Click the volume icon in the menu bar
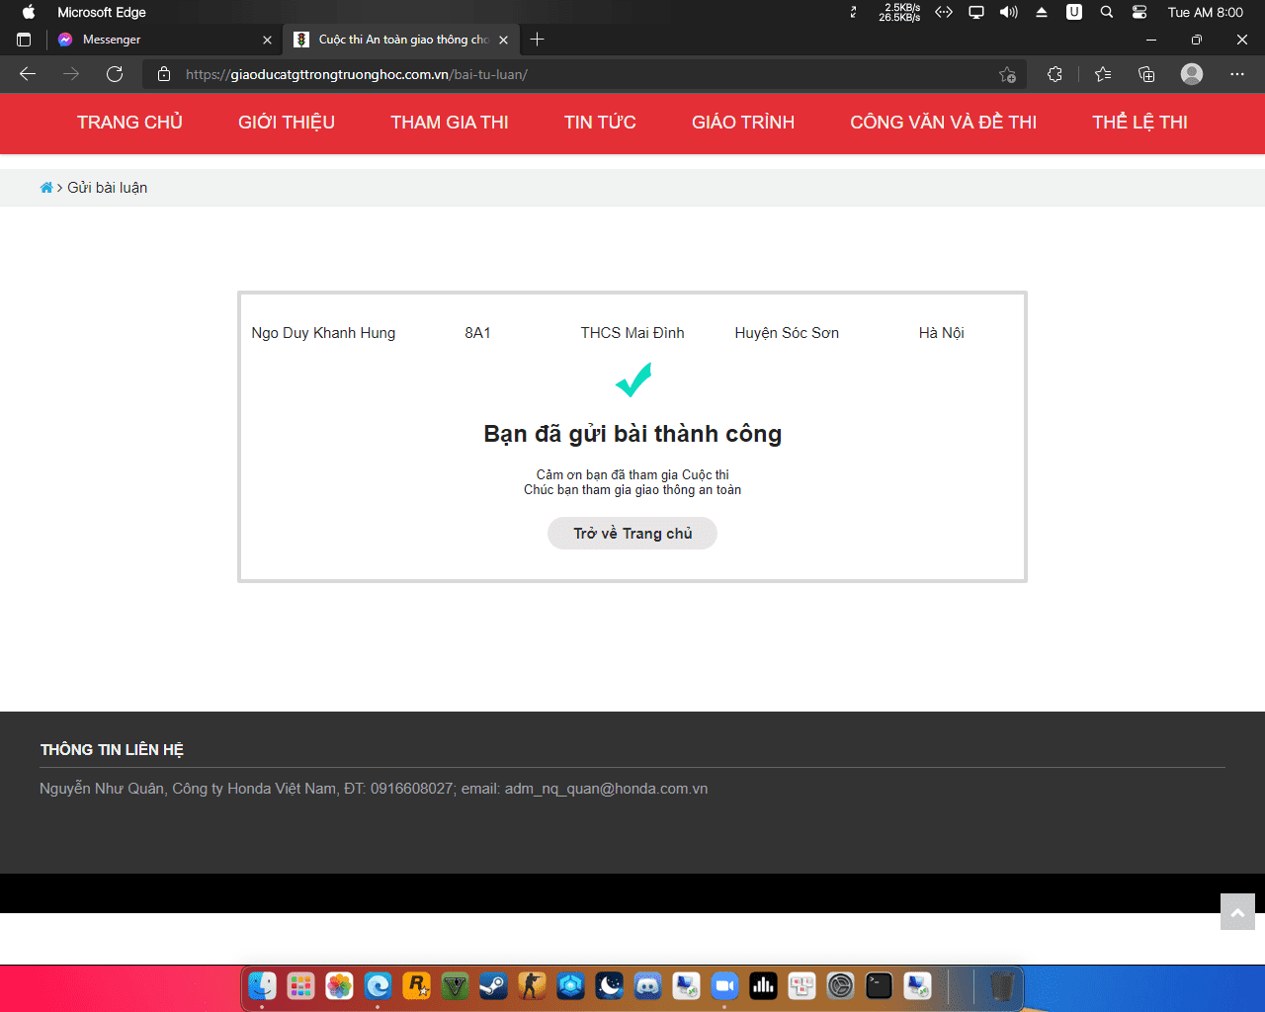This screenshot has width=1265, height=1012. click(x=1009, y=12)
